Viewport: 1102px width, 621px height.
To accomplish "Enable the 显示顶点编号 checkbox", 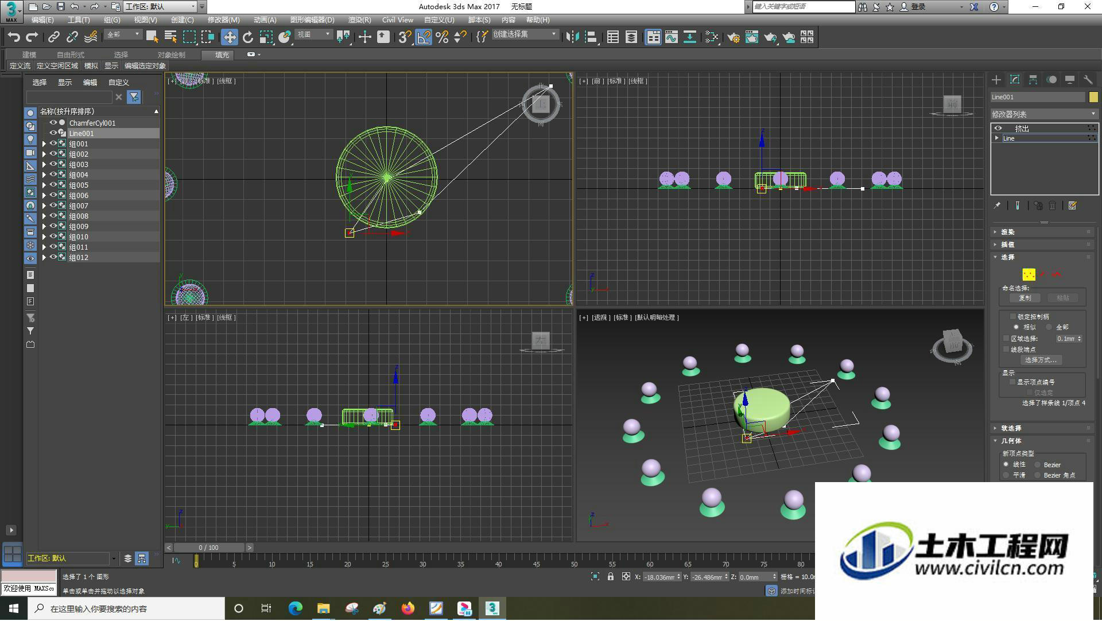I will pos(1013,382).
